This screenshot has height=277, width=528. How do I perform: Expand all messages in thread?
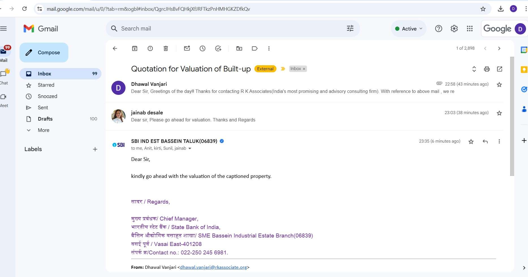point(474,69)
